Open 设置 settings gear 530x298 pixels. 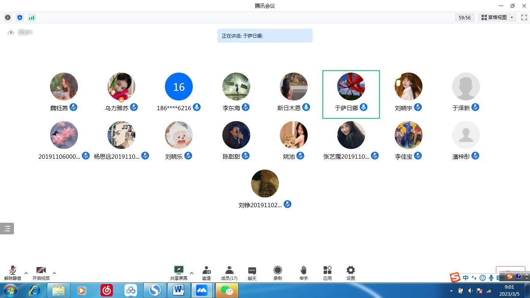tap(351, 273)
